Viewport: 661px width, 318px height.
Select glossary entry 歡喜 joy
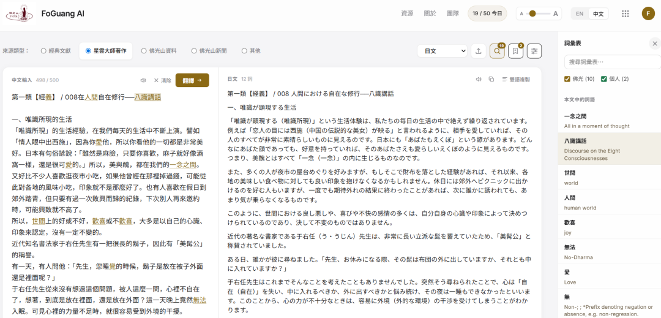click(x=610, y=227)
